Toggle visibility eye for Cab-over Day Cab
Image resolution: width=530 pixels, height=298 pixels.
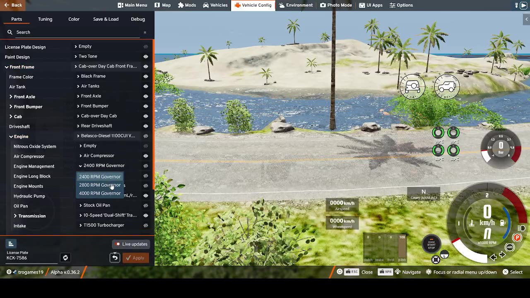pos(146,116)
